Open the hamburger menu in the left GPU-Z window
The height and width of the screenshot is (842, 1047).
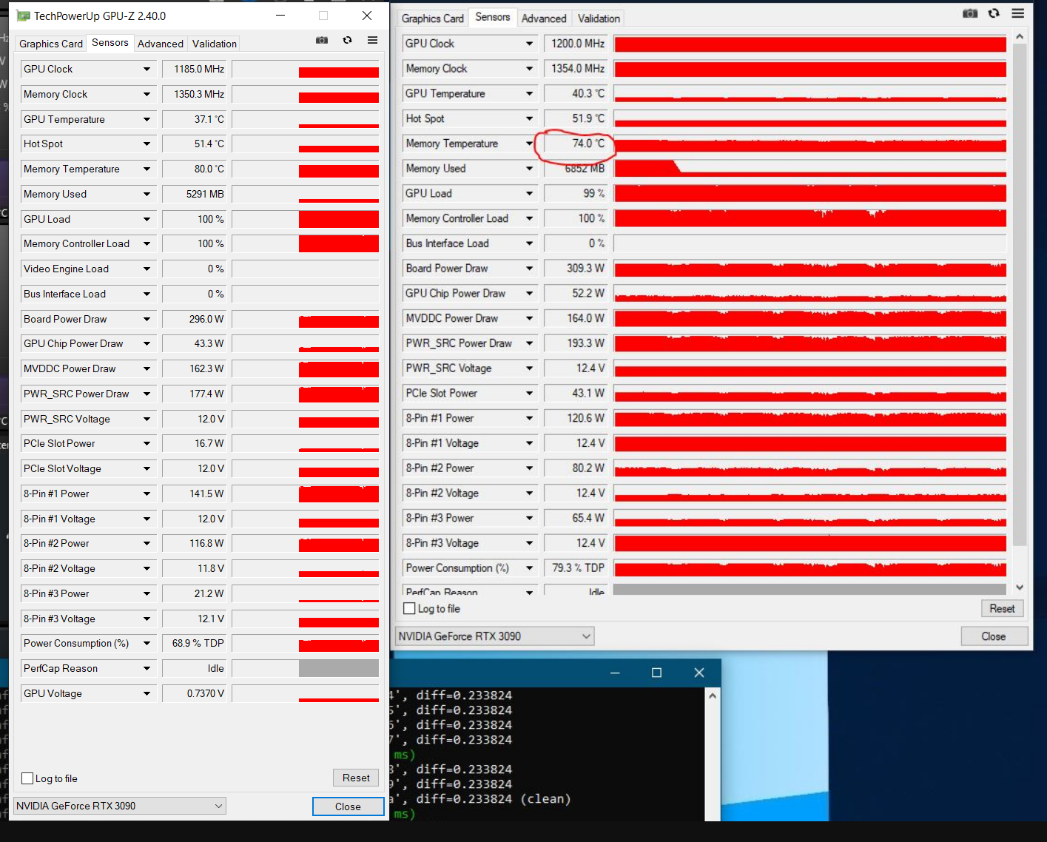[x=372, y=40]
